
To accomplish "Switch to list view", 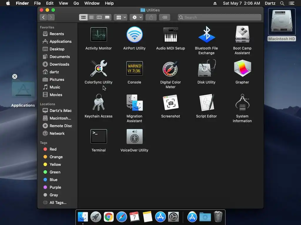I will pyautogui.click(x=91, y=17).
